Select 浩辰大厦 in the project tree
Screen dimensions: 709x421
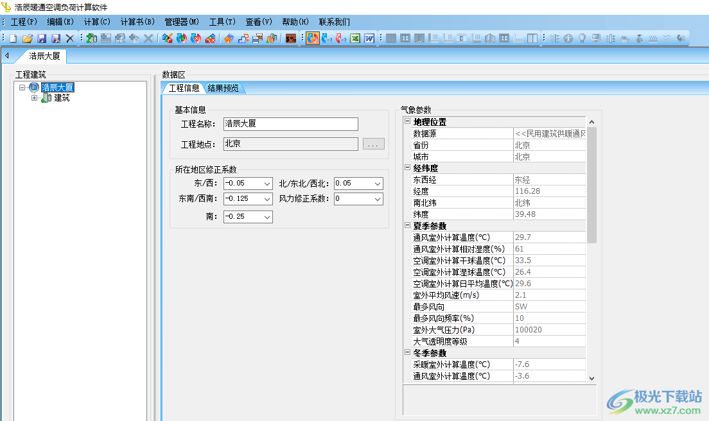pos(57,87)
